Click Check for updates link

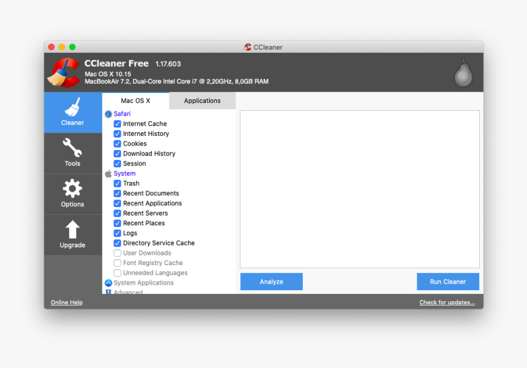(x=447, y=302)
